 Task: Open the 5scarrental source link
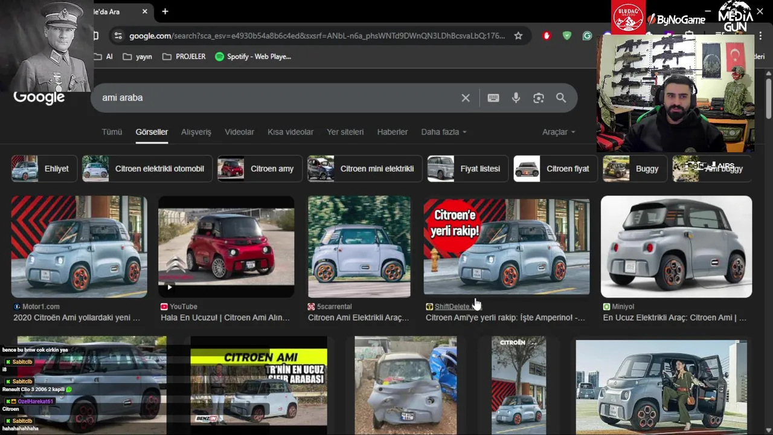tap(334, 306)
